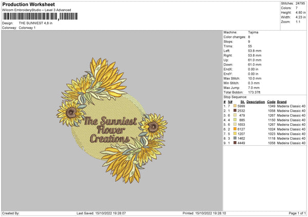The image size is (308, 217).
Task: Click Madeira Classic 40 in stop 9 row
Action: 291,143
